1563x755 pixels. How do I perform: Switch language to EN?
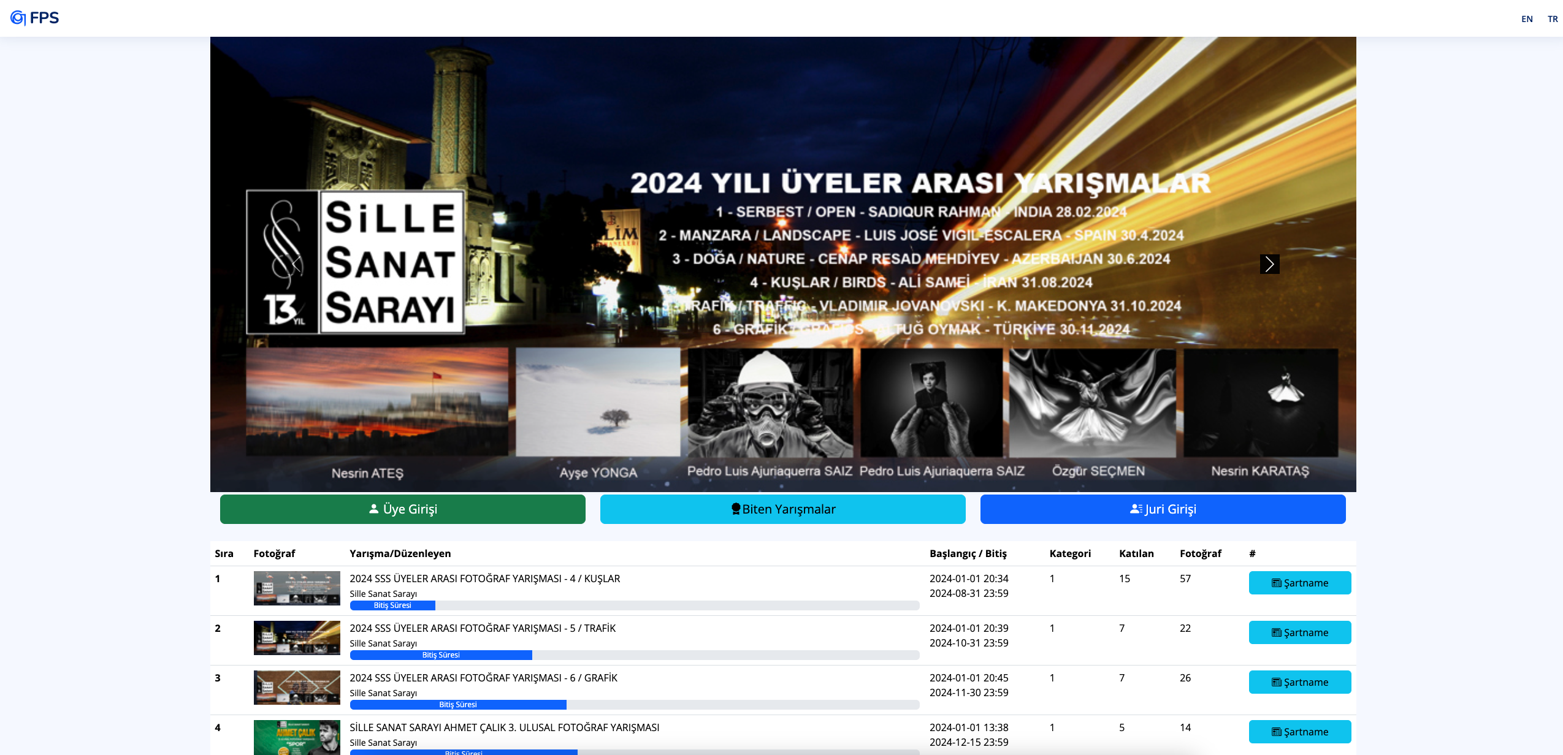(1526, 19)
